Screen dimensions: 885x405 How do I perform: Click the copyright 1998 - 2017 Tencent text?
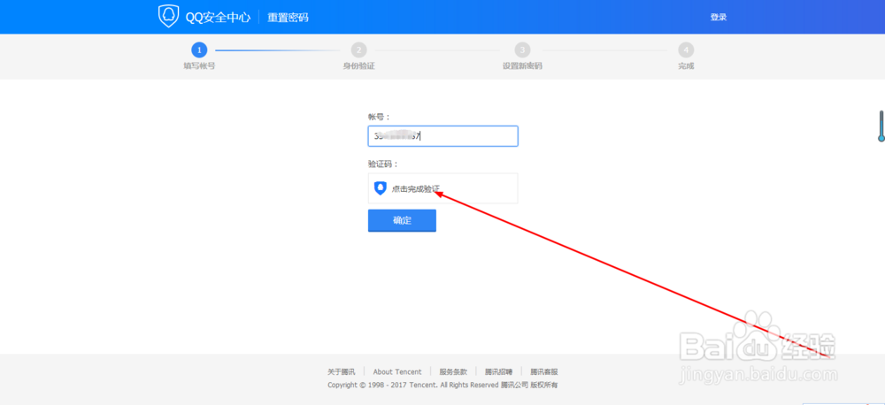coord(443,385)
